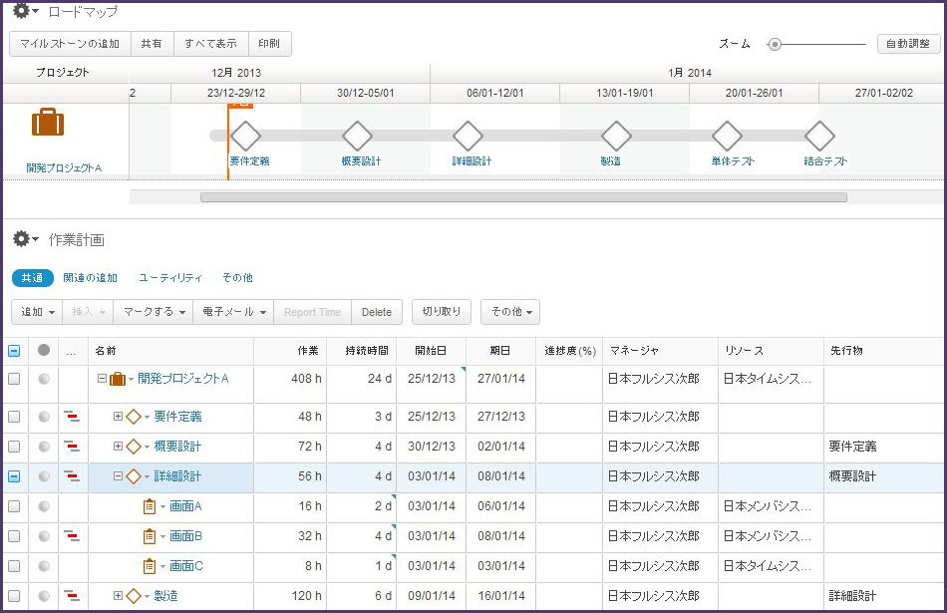Image resolution: width=947 pixels, height=613 pixels.
Task: Select the 概要設計 milestone diamond on roadmap
Action: coord(357,136)
